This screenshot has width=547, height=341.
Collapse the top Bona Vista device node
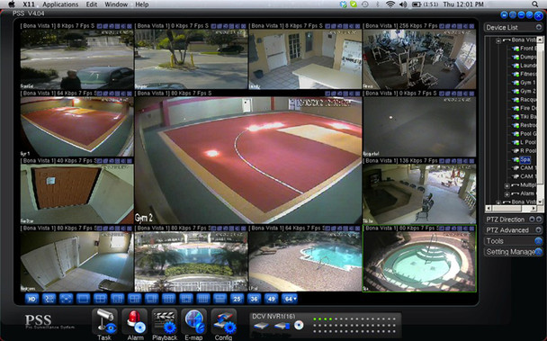tap(498, 40)
